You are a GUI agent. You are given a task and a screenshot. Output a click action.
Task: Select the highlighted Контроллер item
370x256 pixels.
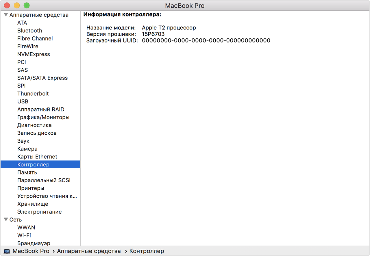(x=33, y=165)
